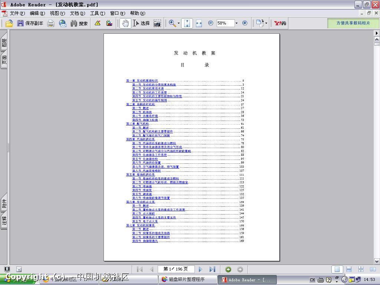
Task: Select the Hand tool
Action: 125,23
